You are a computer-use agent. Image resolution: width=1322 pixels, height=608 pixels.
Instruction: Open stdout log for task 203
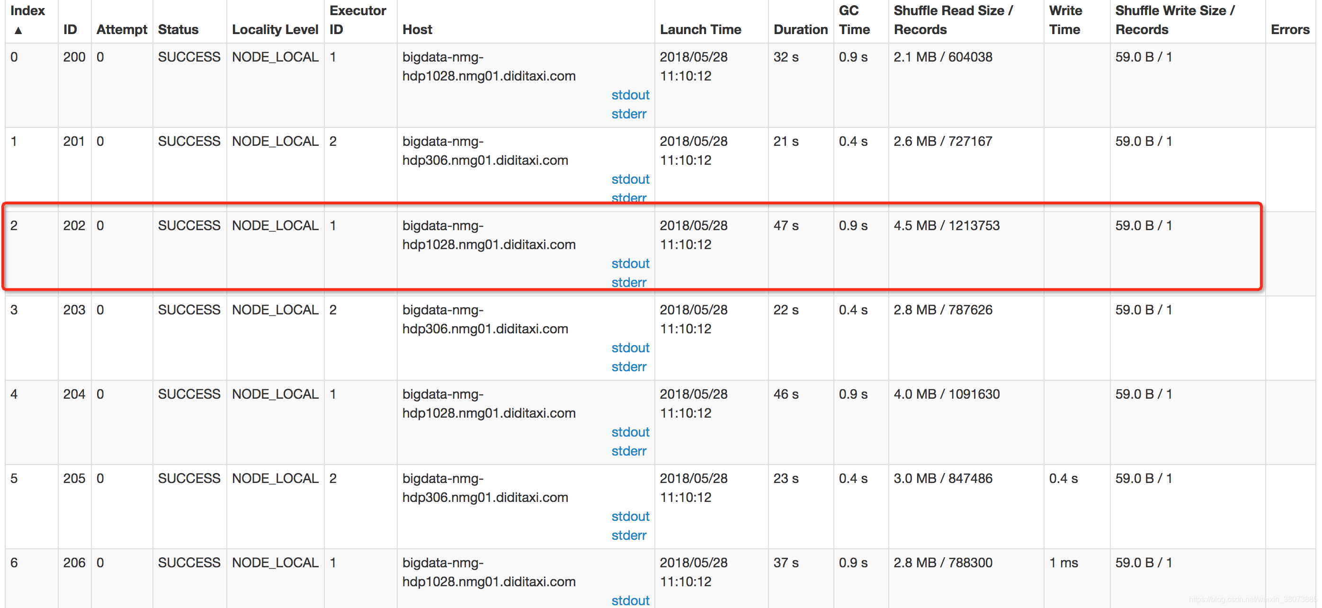(x=630, y=348)
